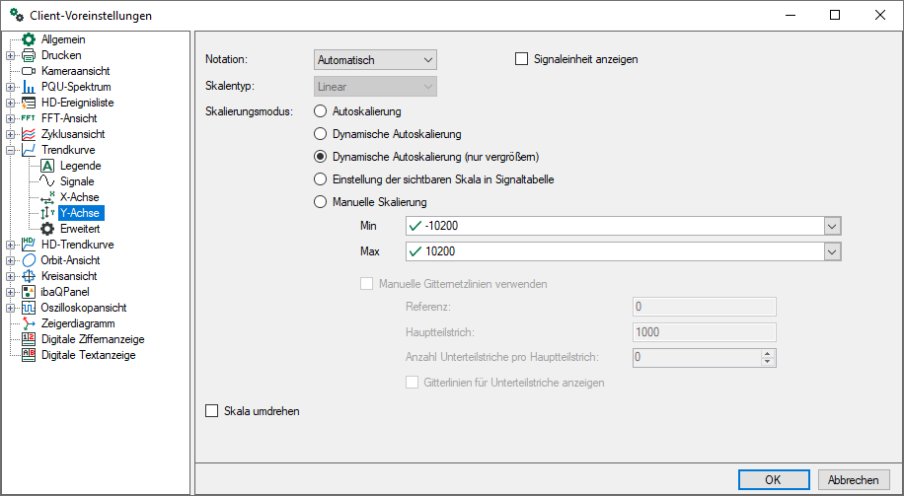Click the Drucken printer icon

point(29,55)
